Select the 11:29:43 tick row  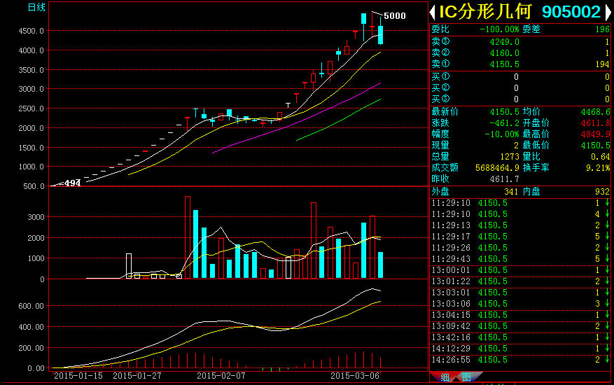pyautogui.click(x=520, y=259)
